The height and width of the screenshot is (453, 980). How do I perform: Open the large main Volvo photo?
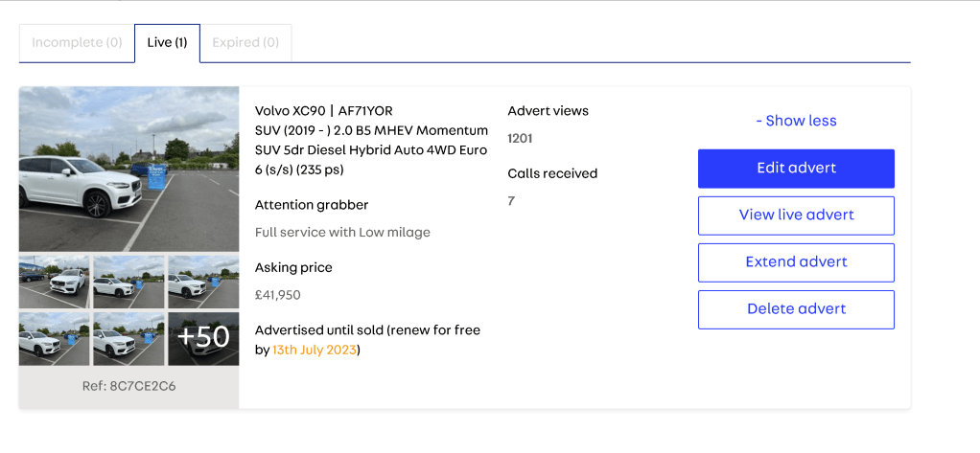[x=128, y=169]
